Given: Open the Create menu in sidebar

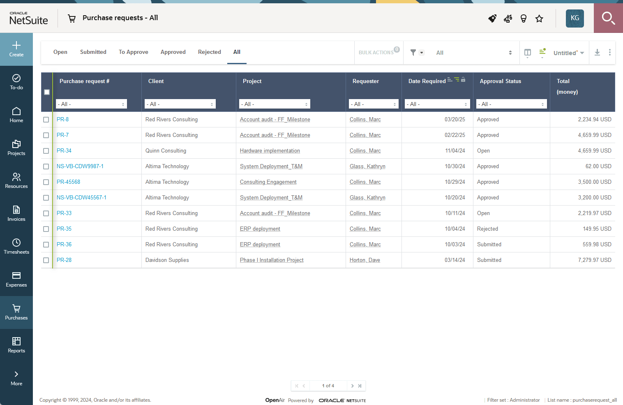Looking at the screenshot, I should (x=16, y=49).
